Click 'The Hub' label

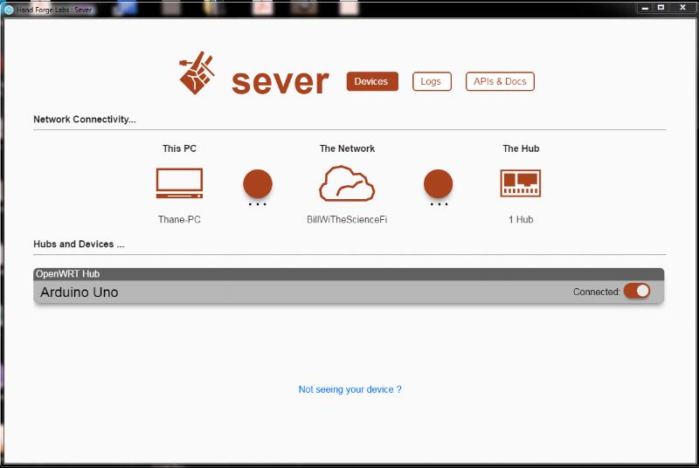pyautogui.click(x=521, y=148)
